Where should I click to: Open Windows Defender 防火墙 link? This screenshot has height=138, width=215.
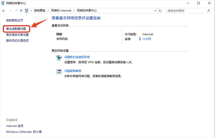[24, 132]
